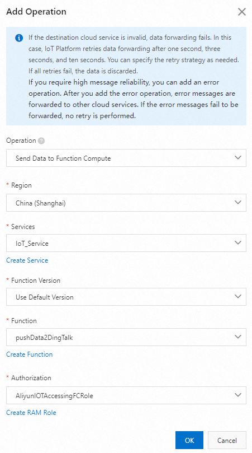Select the Send Data to Function Compute field
252x453 pixels.
126,158
